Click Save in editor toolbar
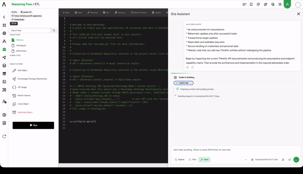This screenshot has width=303, height=174. coord(78,12)
